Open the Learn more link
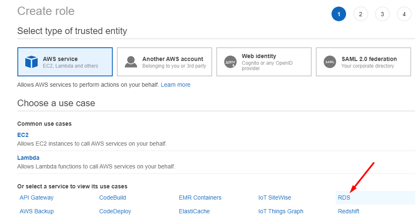419x217 pixels. 176,85
